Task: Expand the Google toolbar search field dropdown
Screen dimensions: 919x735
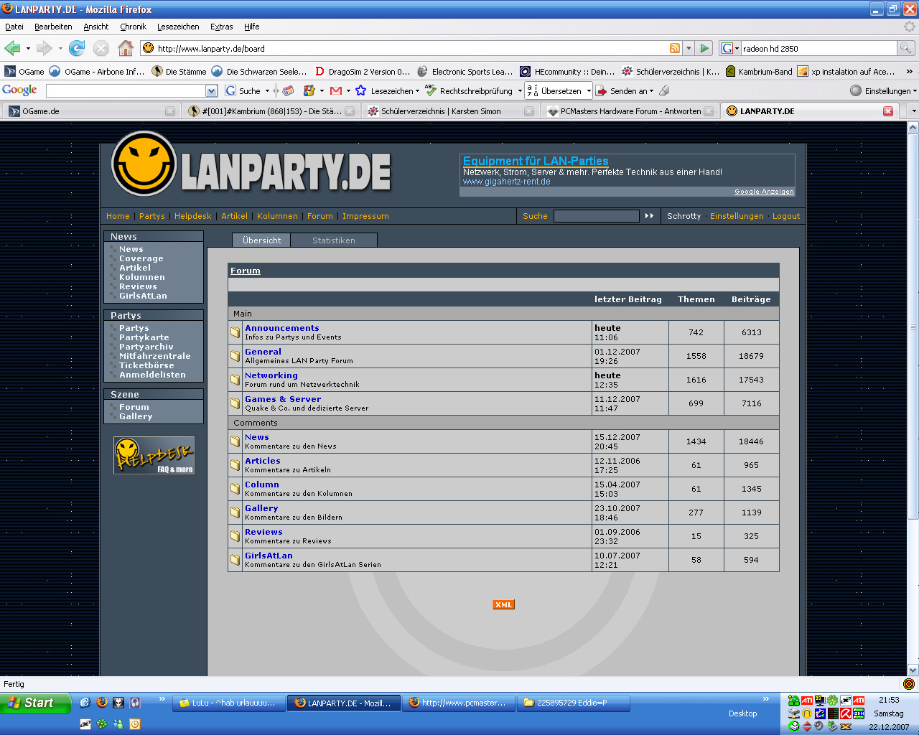Action: 211,91
